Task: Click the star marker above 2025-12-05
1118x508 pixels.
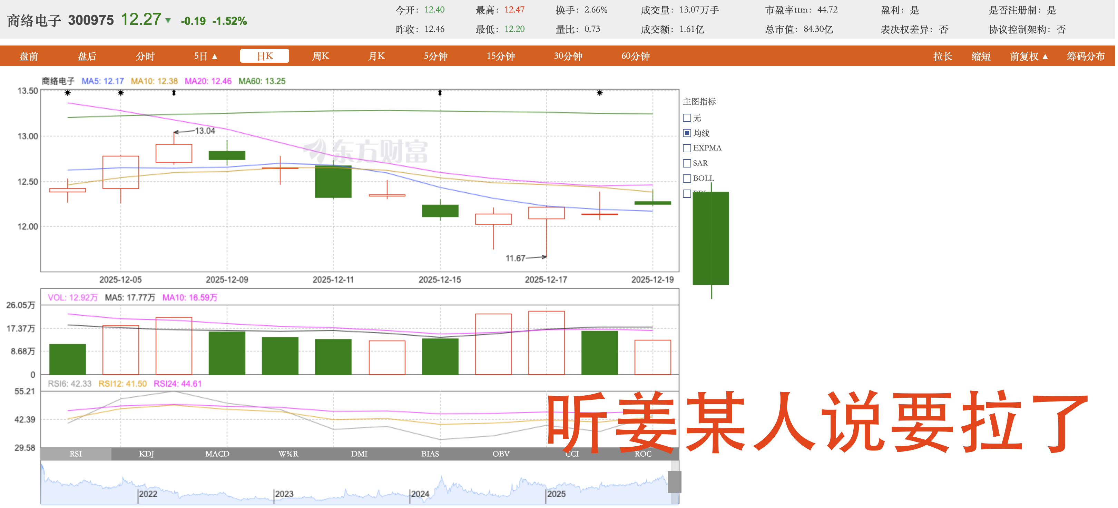Action: tap(121, 93)
